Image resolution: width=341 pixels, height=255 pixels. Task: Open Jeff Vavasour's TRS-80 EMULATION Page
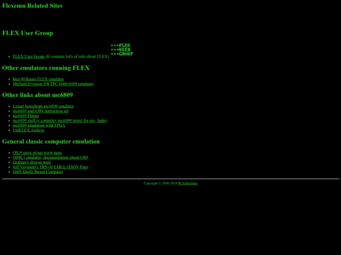pyautogui.click(x=51, y=167)
